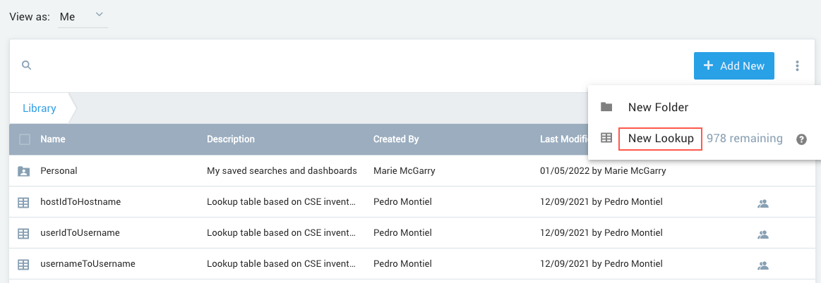The image size is (821, 283).
Task: Choose New Lookup from the menu
Action: click(x=660, y=139)
